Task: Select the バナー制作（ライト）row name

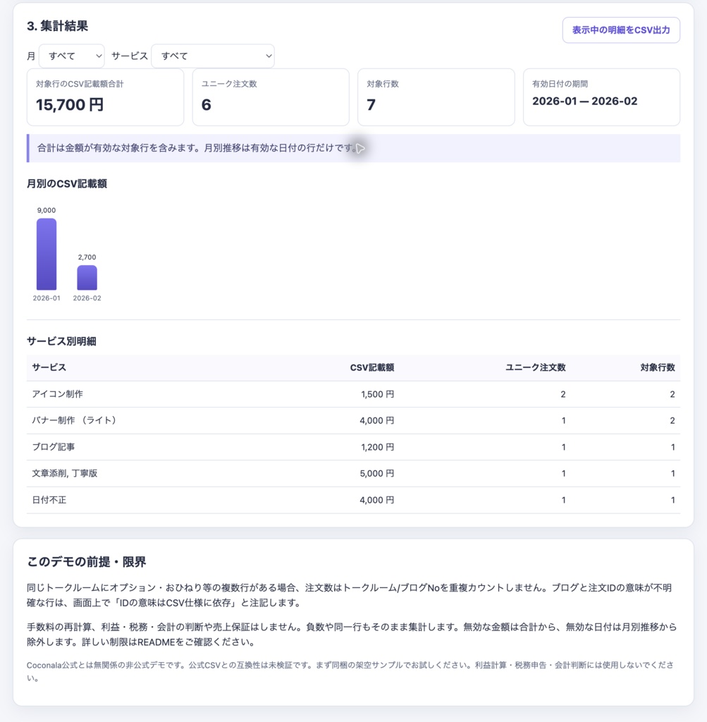Action: [74, 420]
